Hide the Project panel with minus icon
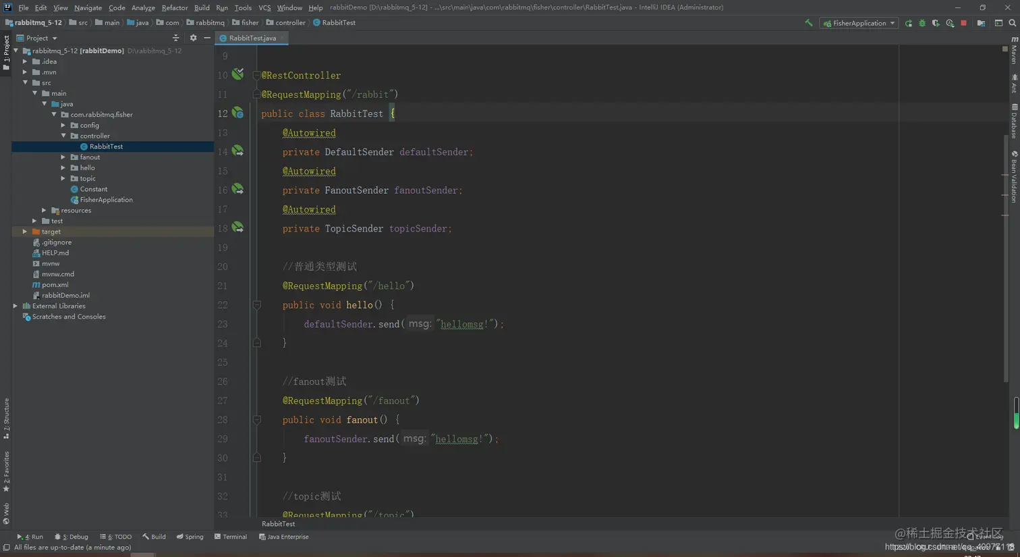 pos(207,38)
